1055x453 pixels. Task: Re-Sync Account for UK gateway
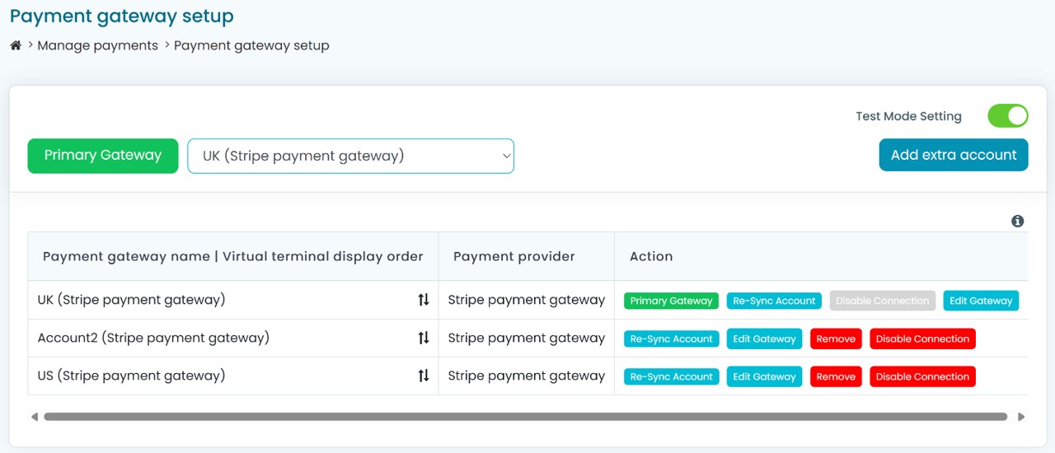pyautogui.click(x=774, y=301)
